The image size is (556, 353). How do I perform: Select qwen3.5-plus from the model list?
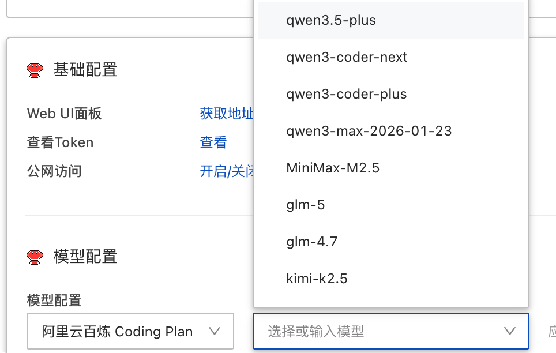click(331, 20)
